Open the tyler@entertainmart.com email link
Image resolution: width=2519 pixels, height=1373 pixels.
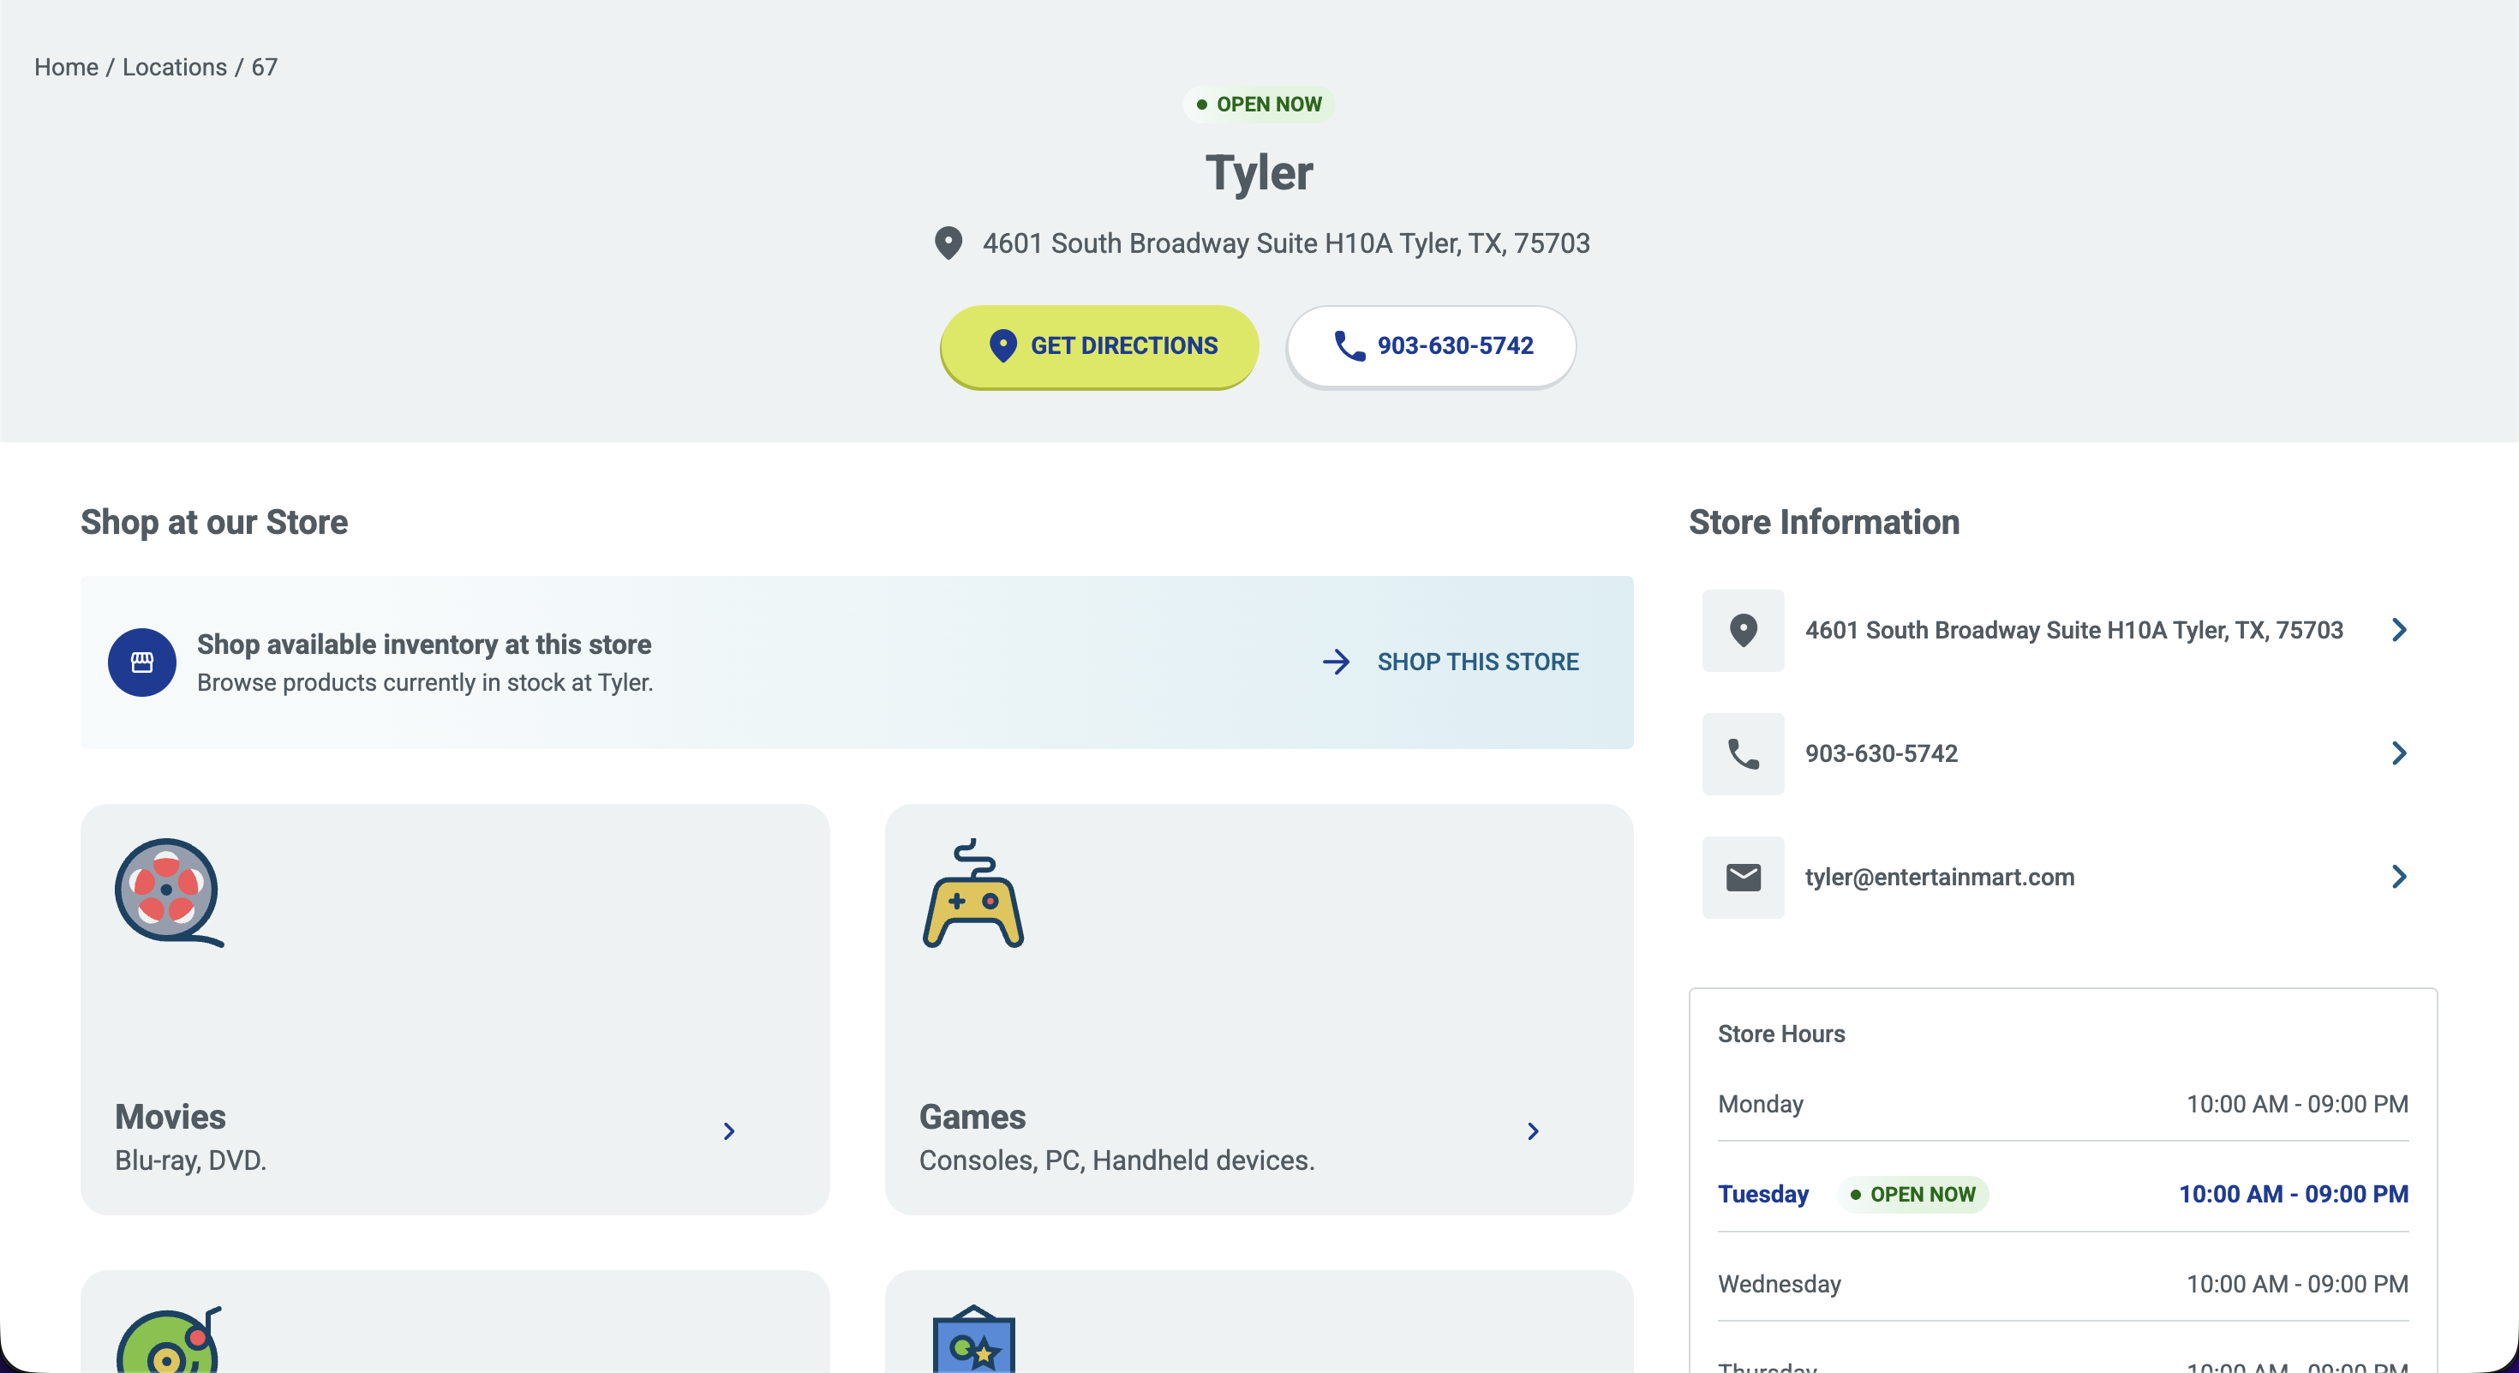tap(1939, 878)
